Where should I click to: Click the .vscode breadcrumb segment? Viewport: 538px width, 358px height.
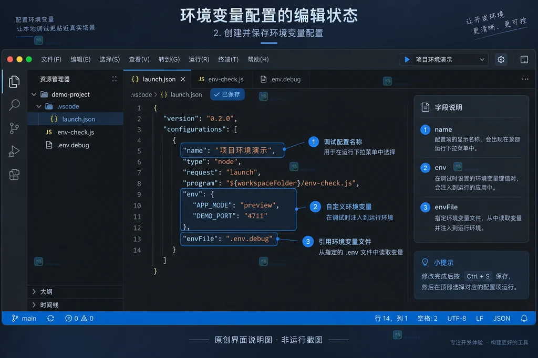141,94
